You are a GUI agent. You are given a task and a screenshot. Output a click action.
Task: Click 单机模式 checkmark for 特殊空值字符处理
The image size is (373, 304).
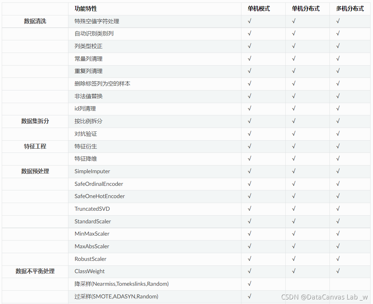[249, 21]
